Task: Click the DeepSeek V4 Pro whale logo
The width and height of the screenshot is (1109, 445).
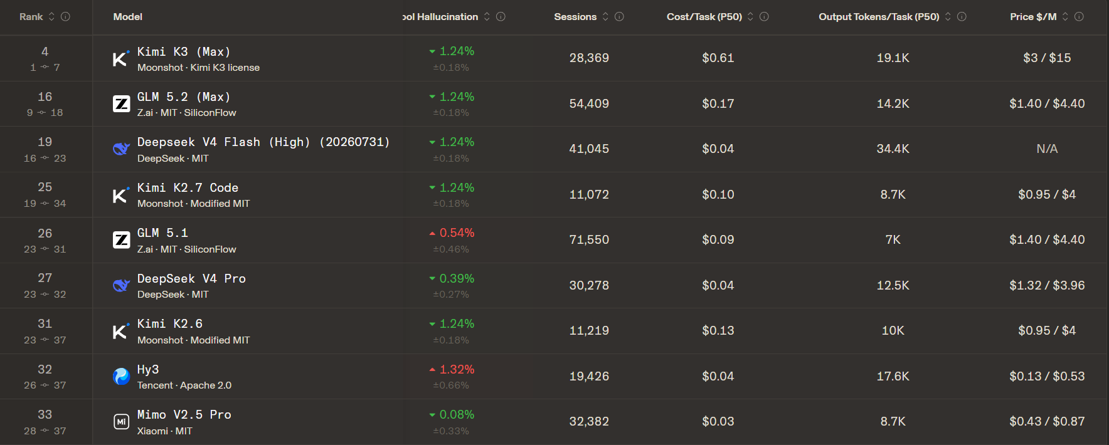Action: [x=121, y=285]
